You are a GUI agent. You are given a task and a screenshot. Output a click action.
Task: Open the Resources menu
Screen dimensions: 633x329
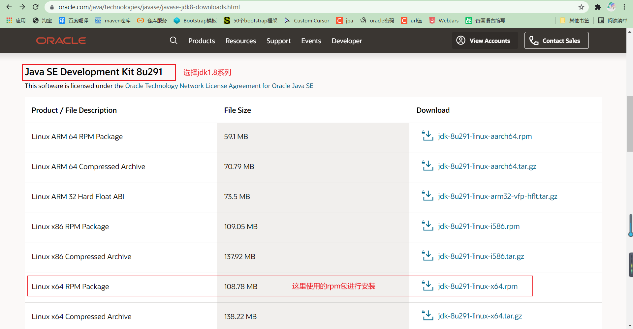241,41
